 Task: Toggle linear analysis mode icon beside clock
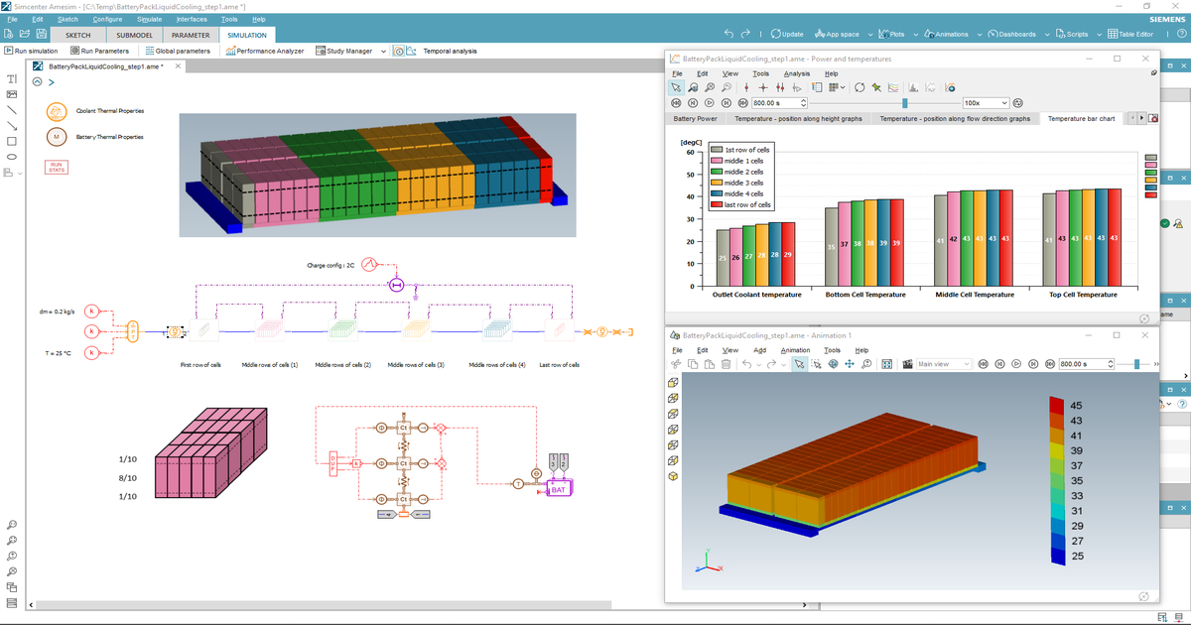(411, 52)
